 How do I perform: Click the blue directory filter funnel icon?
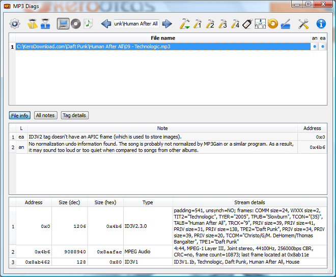pos(45,24)
